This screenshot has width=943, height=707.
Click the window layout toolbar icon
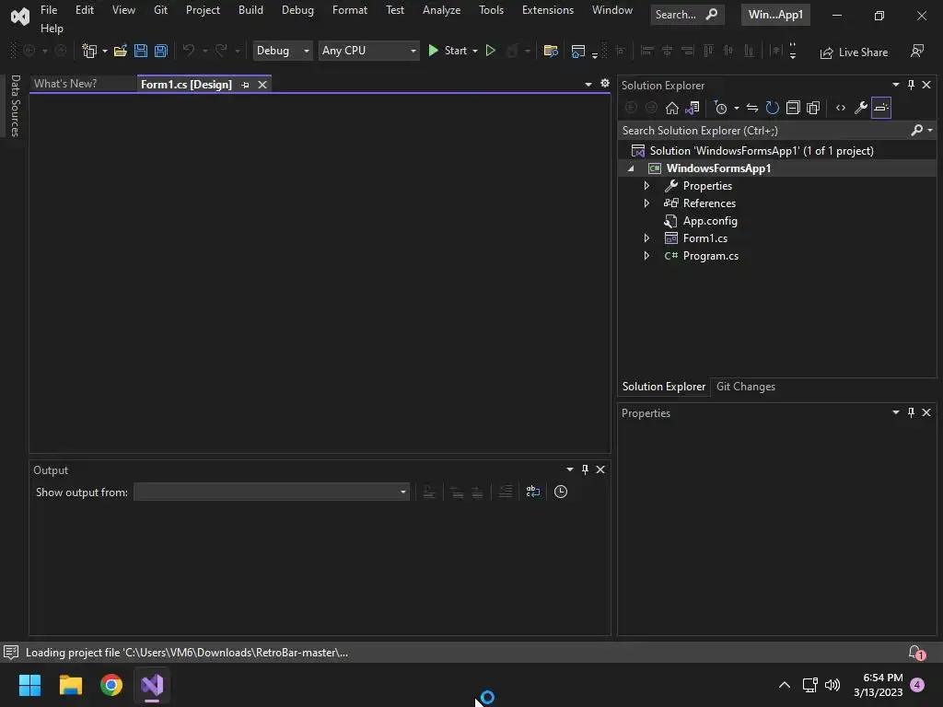pos(578,52)
